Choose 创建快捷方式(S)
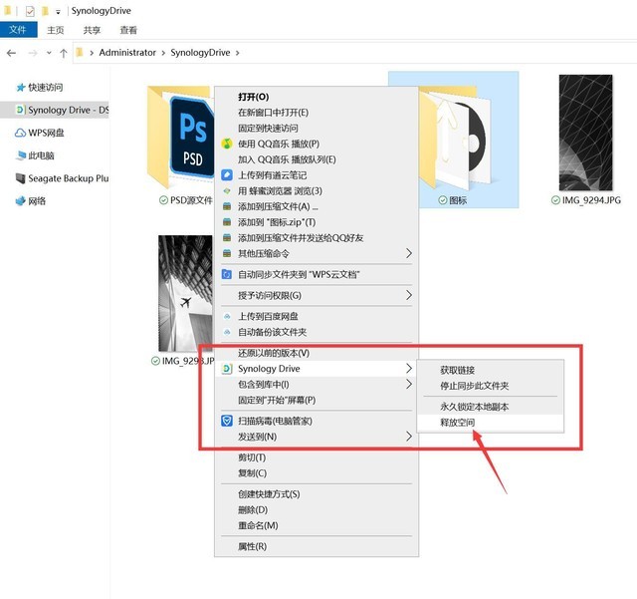This screenshot has height=599, width=637. 317,494
